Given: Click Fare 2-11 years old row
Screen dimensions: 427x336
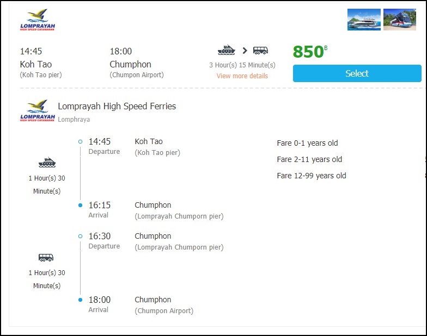Looking at the screenshot, I should tap(309, 159).
